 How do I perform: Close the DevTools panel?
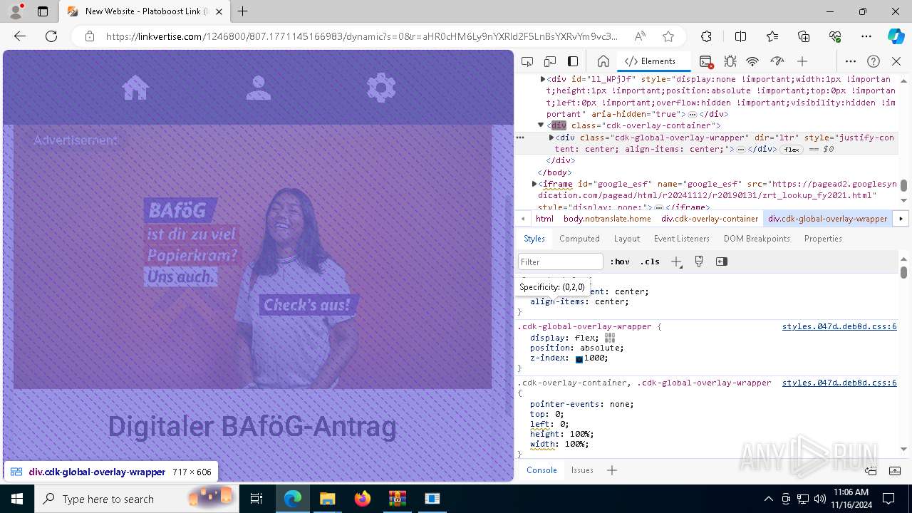[896, 61]
